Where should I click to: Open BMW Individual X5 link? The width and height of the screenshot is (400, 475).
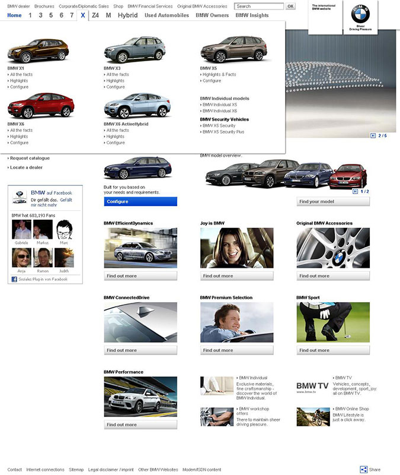click(220, 104)
